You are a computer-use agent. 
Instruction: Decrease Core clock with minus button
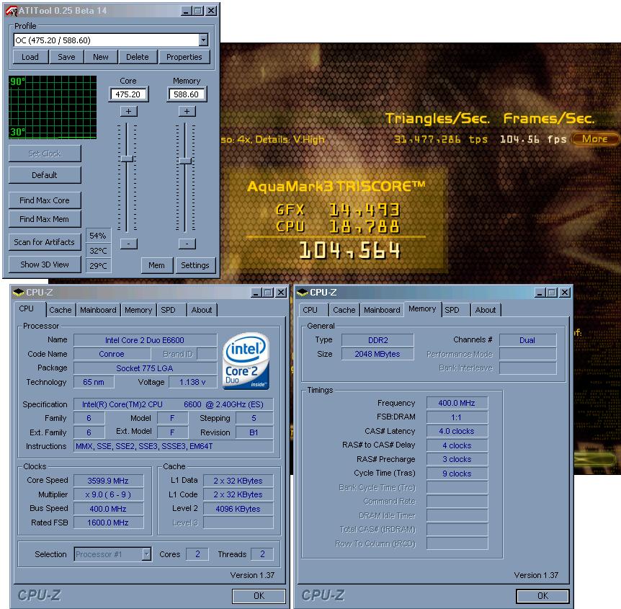point(129,244)
